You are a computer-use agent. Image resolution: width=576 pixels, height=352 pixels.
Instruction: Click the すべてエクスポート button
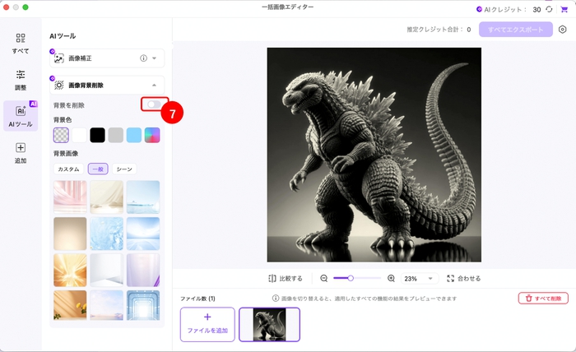(x=516, y=30)
